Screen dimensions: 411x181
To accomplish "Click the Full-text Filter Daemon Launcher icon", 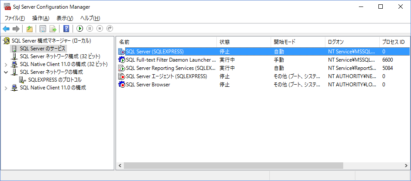I will tap(122, 60).
